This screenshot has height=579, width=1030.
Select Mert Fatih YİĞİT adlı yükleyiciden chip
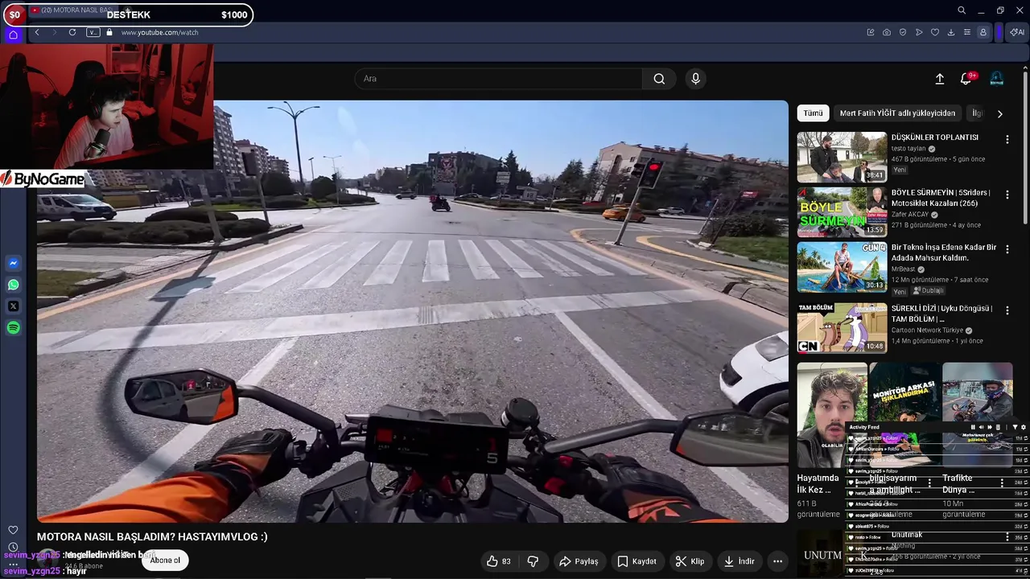(x=897, y=113)
